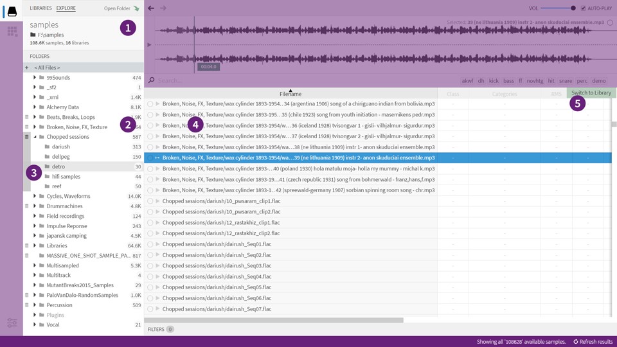Adjust the VOL slider handle
Viewport: 617px width, 347px height.
pos(573,8)
